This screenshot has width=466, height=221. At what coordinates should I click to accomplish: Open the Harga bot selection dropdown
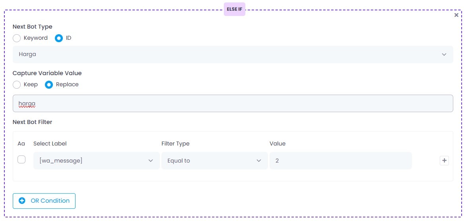coord(233,54)
